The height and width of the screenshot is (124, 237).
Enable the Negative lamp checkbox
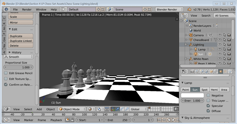coord(208,95)
